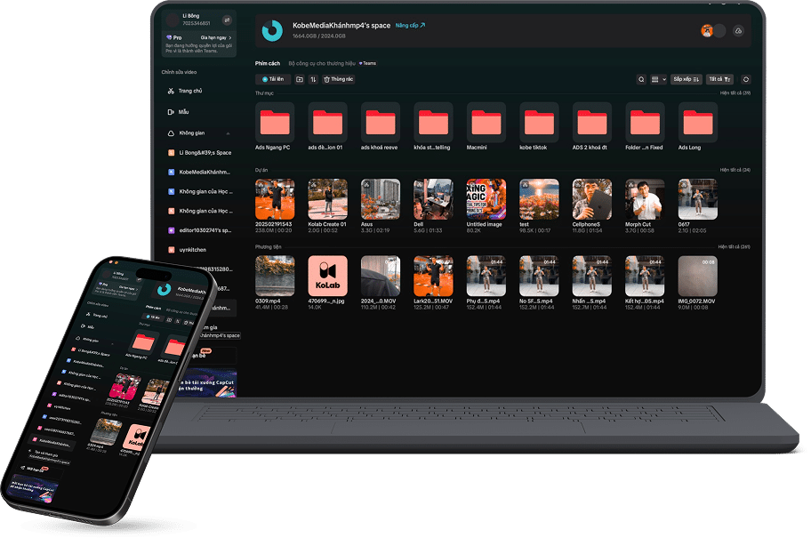
Task: Click the up-down transfer arrows icon
Action: click(313, 79)
